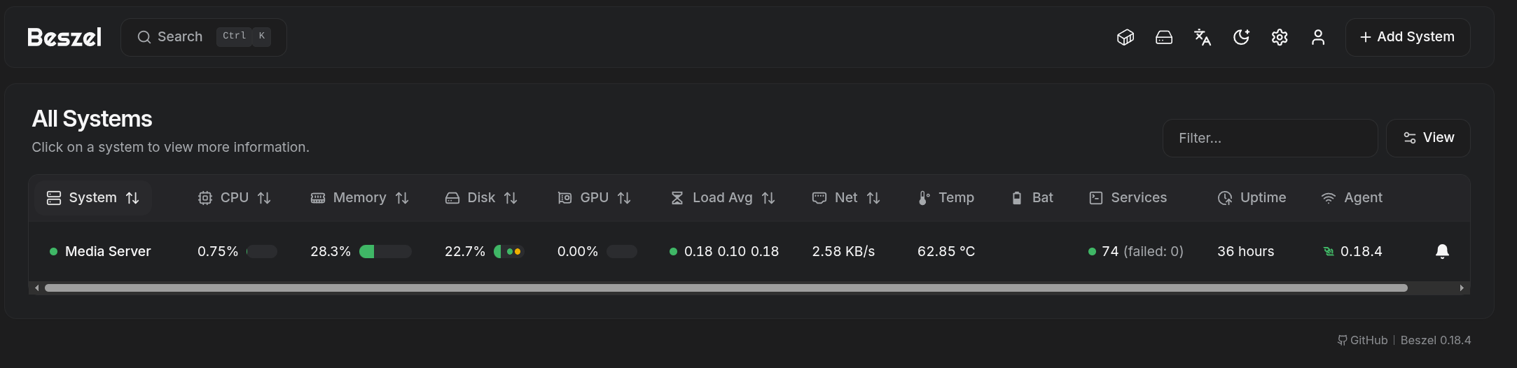
Task: Open the containers cube icon in header
Action: click(1125, 37)
